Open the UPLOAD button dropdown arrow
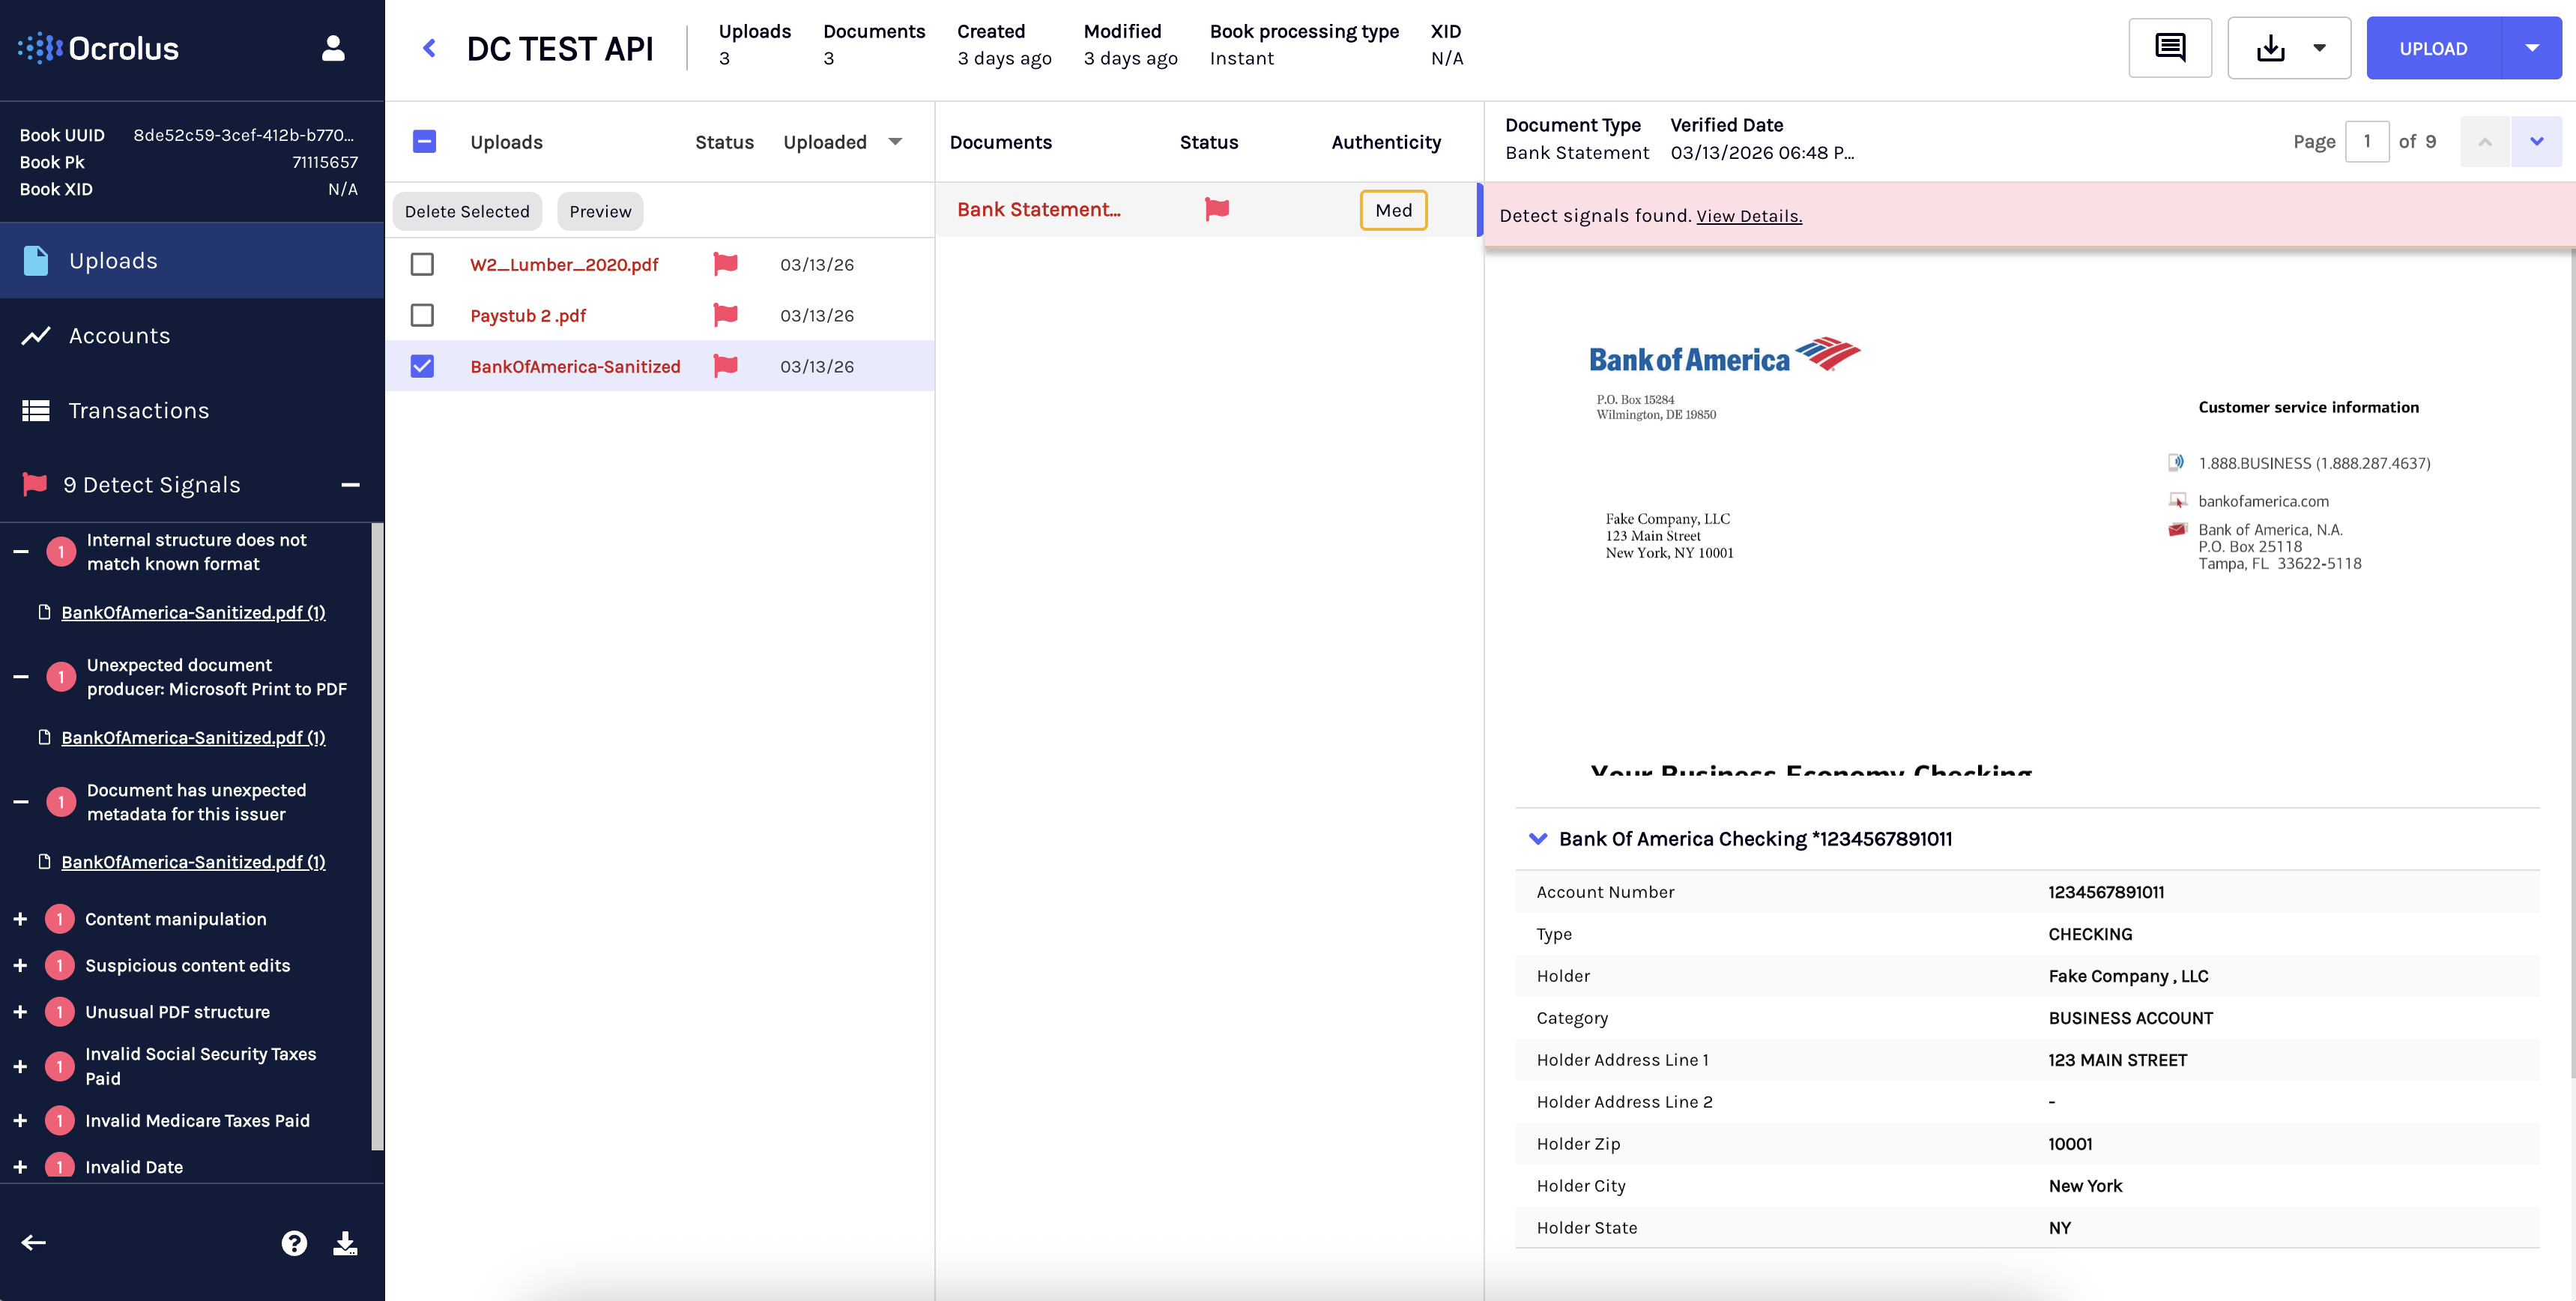 (x=2531, y=48)
